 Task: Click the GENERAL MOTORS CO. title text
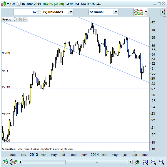(83, 4)
